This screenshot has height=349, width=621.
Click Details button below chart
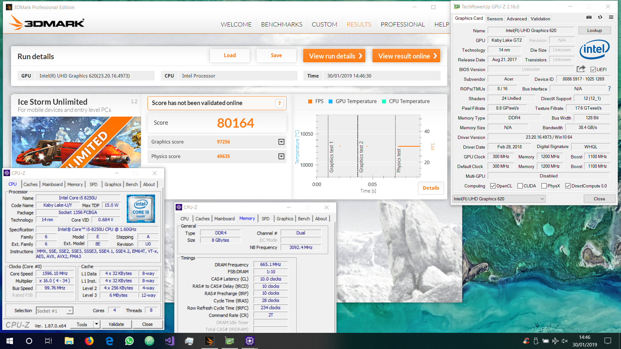point(431,188)
